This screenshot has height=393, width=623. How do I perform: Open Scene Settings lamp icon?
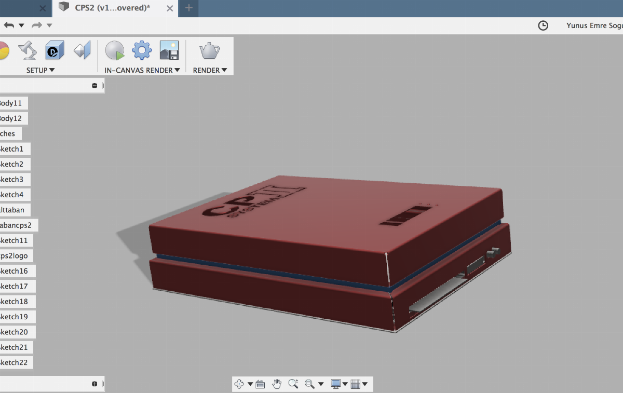click(x=27, y=50)
